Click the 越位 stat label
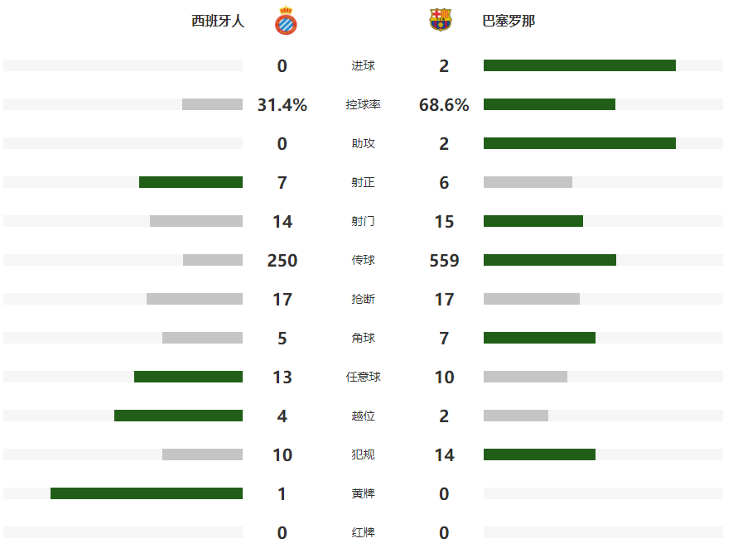The height and width of the screenshot is (553, 733). (363, 416)
